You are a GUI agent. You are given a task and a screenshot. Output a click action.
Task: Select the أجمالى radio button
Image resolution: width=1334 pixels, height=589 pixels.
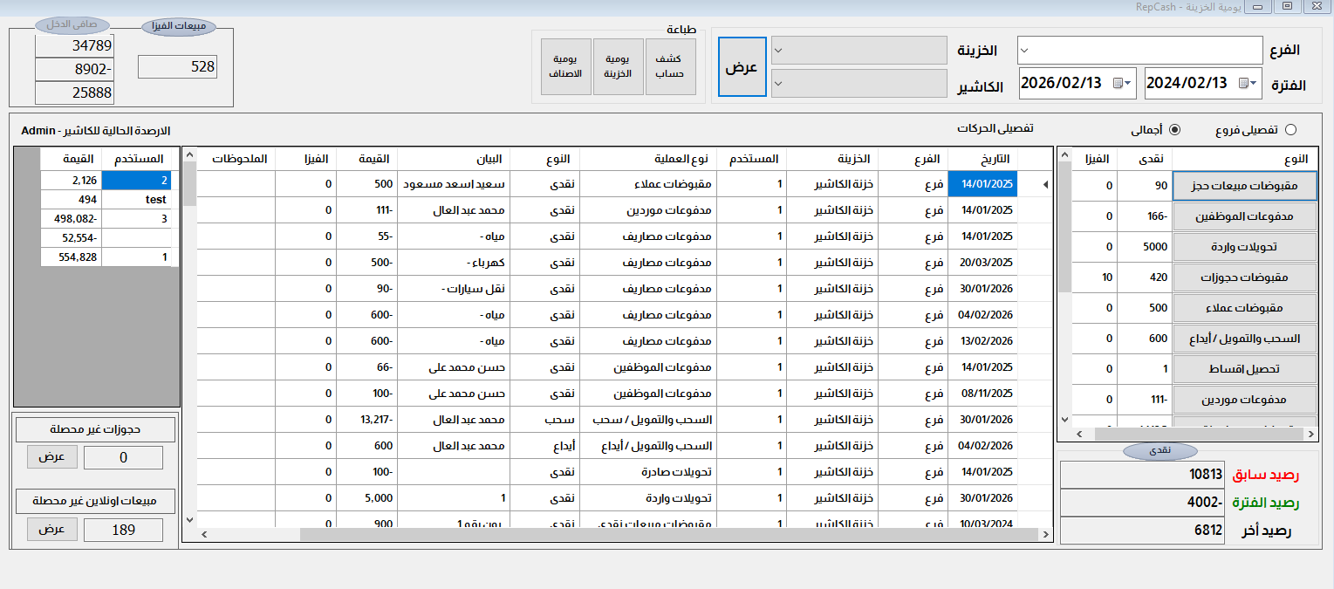1174,130
